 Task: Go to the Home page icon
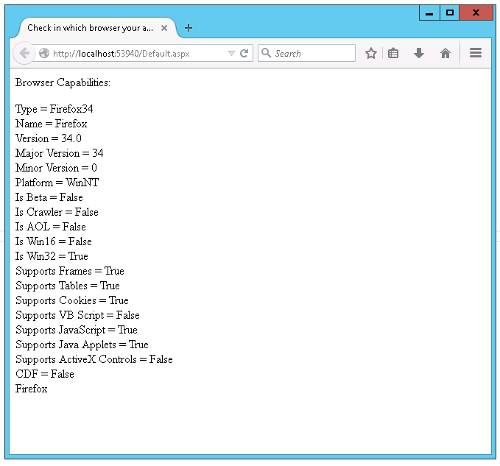[x=446, y=53]
